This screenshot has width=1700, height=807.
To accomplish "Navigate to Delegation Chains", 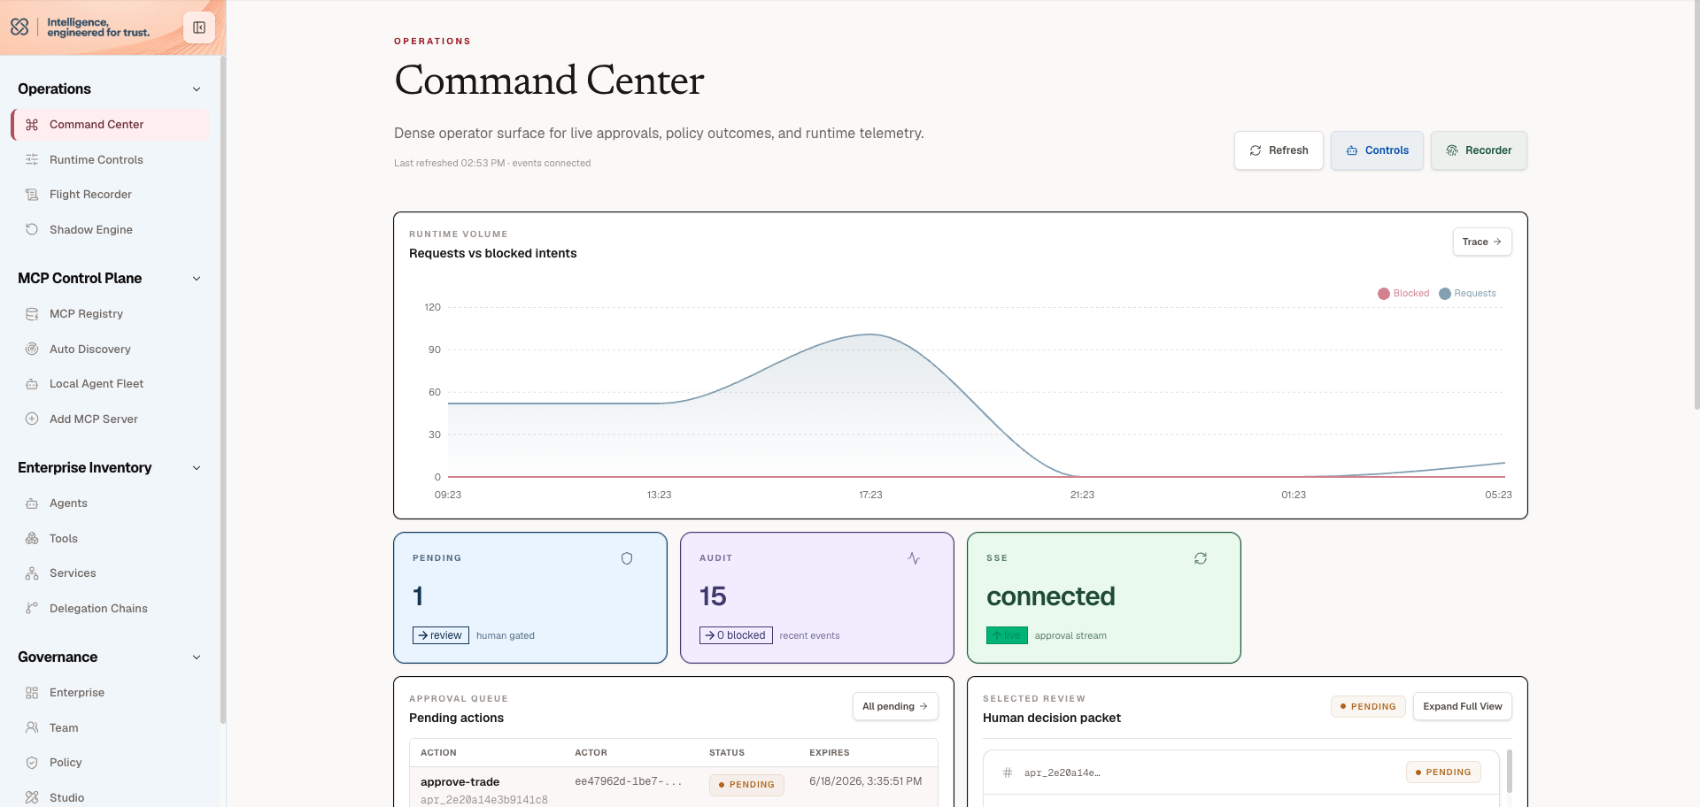I will (x=111, y=609).
